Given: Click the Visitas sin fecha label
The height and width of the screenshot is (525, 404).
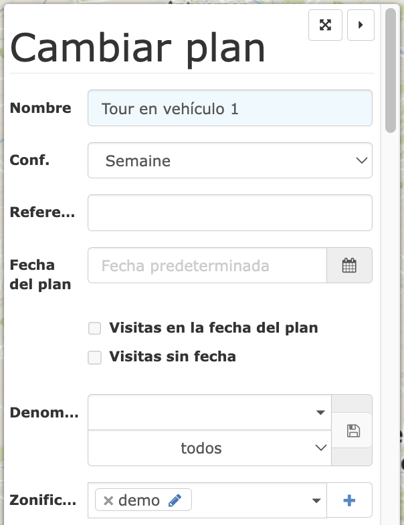Looking at the screenshot, I should coord(173,357).
